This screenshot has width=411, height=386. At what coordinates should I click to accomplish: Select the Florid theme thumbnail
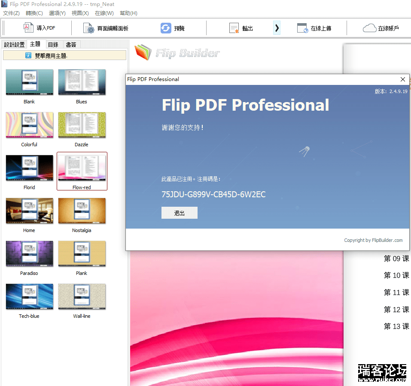click(29, 168)
